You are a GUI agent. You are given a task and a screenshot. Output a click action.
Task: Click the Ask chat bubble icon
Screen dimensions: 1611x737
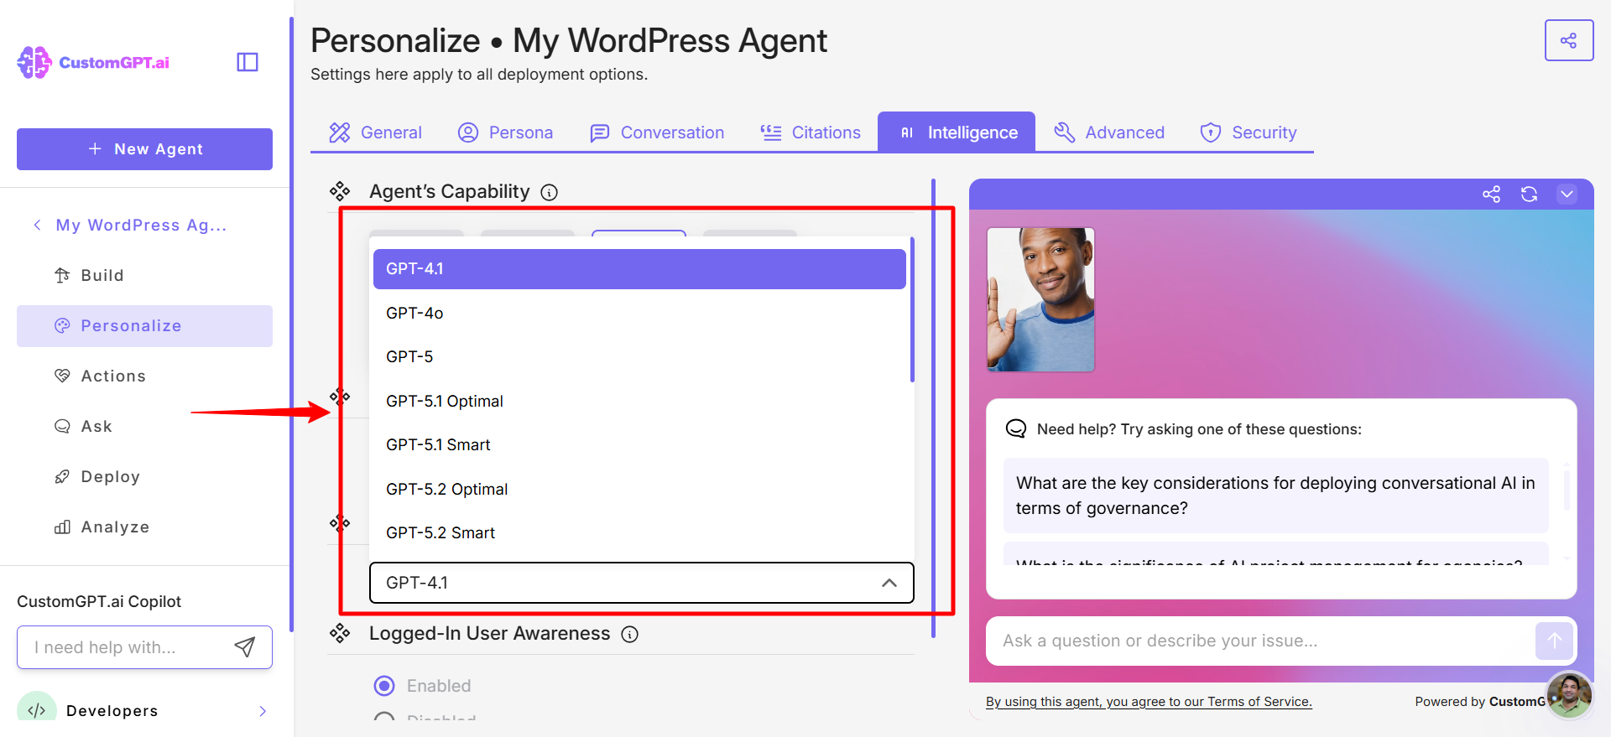[62, 426]
